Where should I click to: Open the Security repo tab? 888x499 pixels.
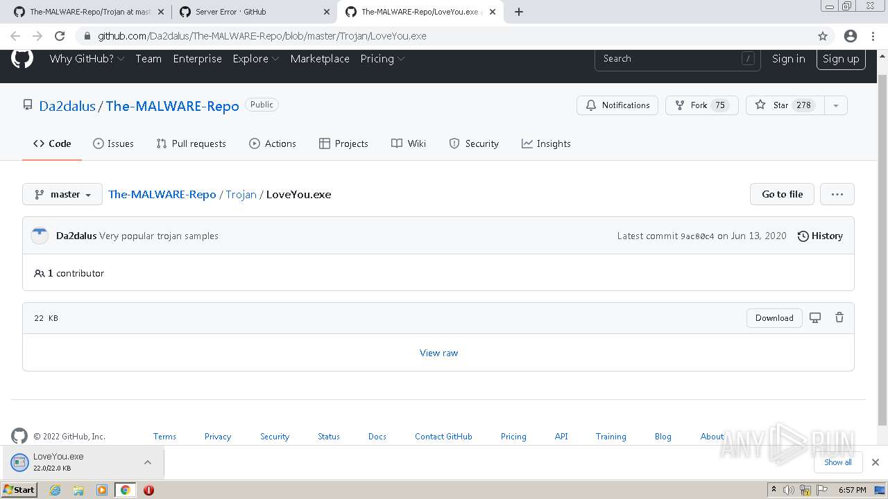click(474, 143)
